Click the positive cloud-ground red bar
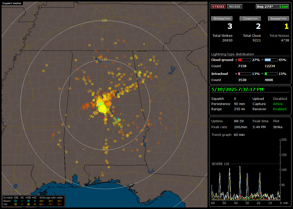 (245, 60)
